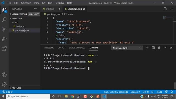Open the Run and Debug view

4,39
